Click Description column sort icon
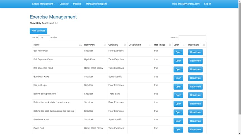The image size is (241, 135). pos(150,45)
